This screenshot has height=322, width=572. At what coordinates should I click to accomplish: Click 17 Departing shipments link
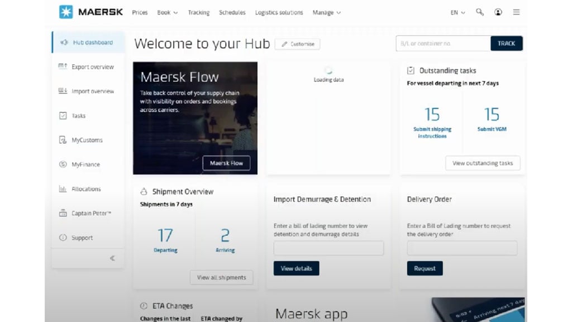[165, 240]
